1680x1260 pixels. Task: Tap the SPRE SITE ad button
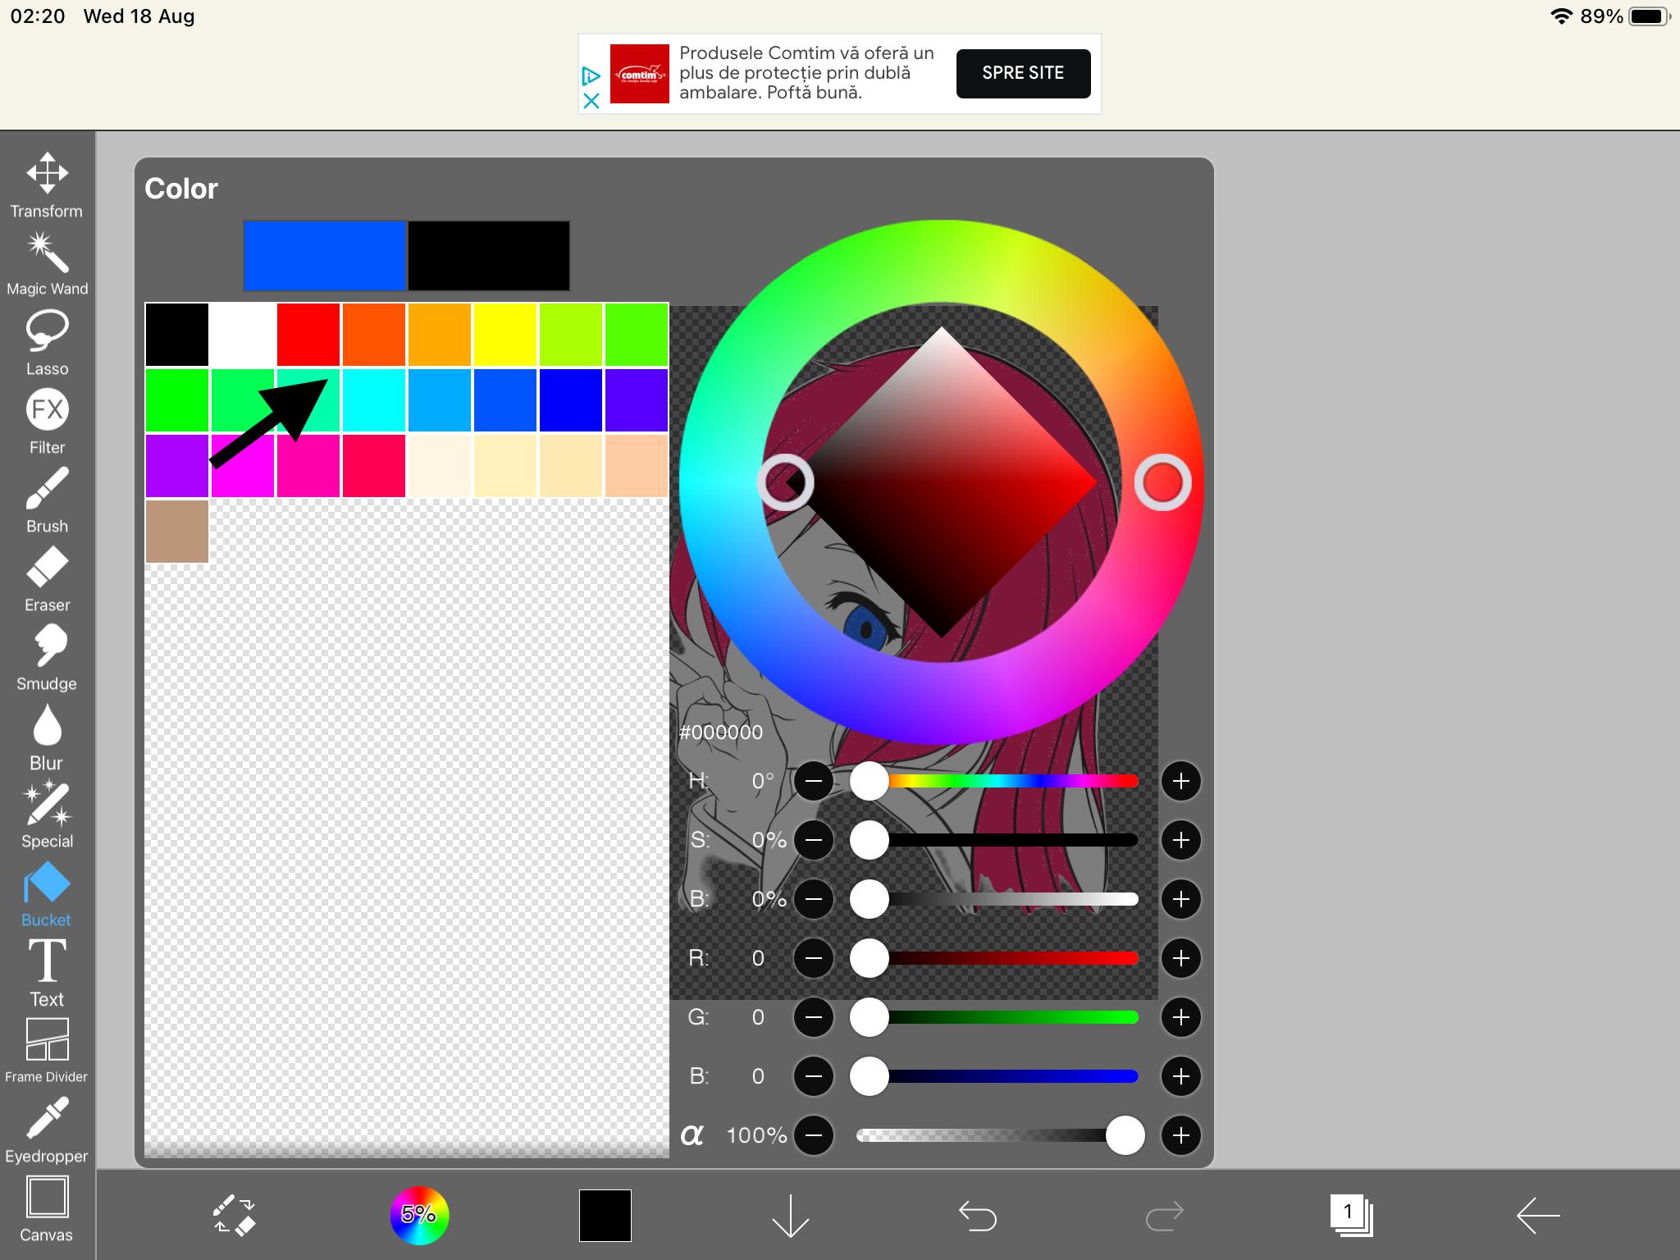tap(1023, 73)
